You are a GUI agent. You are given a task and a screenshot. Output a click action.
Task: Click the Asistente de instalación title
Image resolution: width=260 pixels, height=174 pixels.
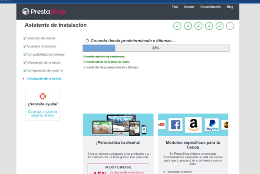[56, 25]
